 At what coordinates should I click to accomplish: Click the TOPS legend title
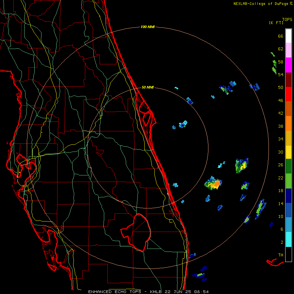(287, 19)
